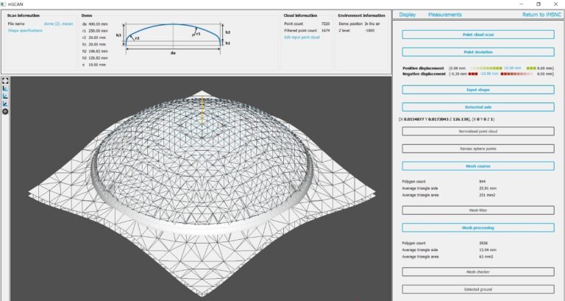Click the Scan information heading
The image size is (565, 301).
[x=24, y=15]
